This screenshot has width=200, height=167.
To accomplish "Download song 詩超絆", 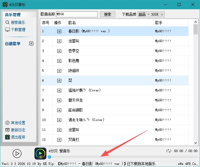I will [x=59, y=71].
